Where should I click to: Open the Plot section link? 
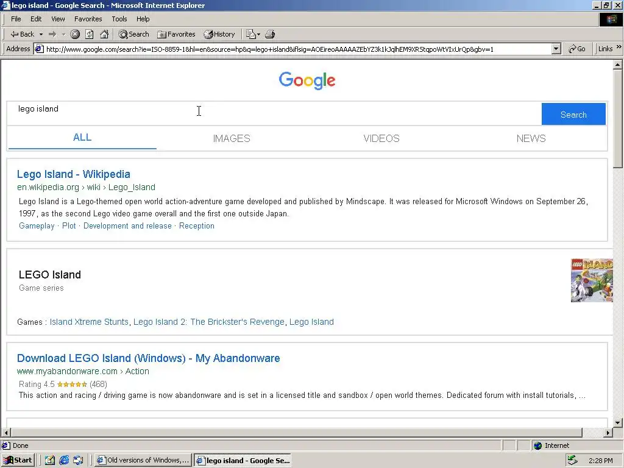[69, 225]
